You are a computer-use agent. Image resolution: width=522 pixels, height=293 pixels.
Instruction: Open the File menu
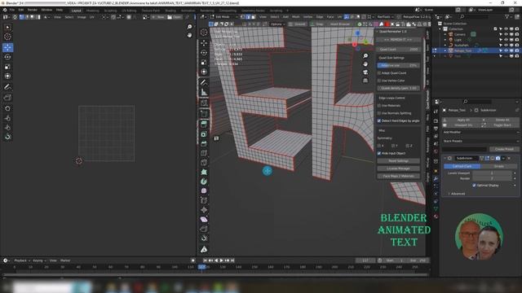click(12, 10)
